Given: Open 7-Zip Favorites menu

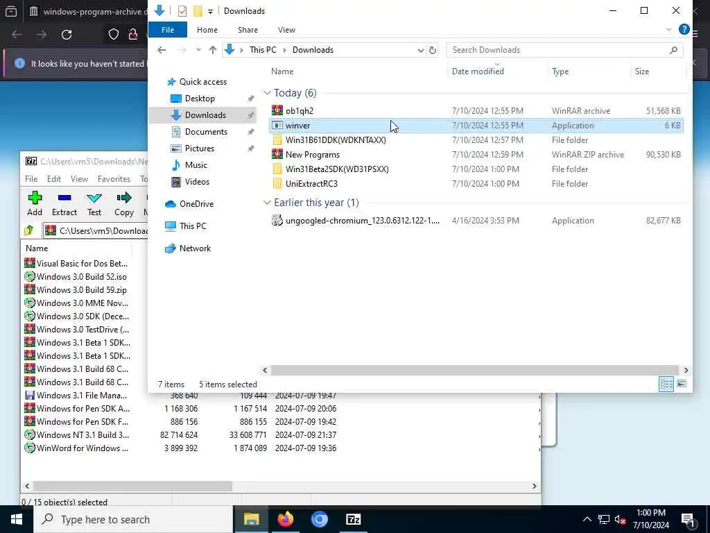Looking at the screenshot, I should click(114, 179).
